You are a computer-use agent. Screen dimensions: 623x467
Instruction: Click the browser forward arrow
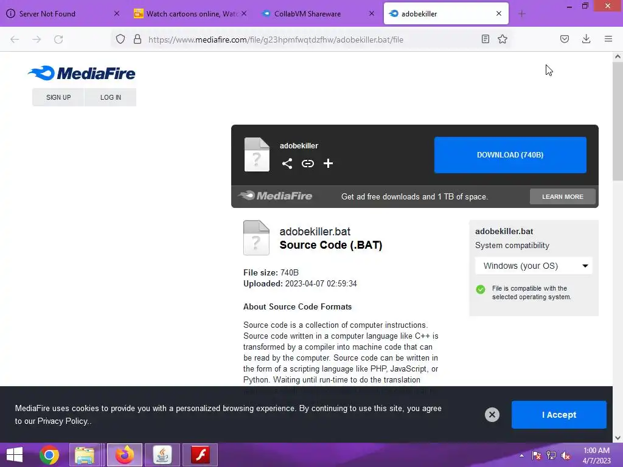point(37,40)
